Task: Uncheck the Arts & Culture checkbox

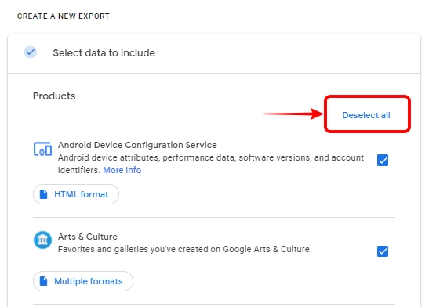Action: click(x=383, y=251)
